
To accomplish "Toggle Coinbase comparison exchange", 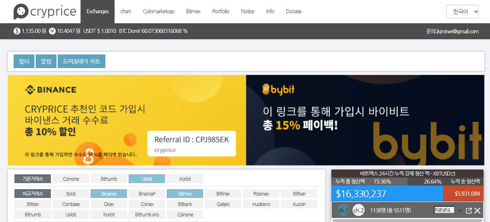I will click(x=71, y=204).
